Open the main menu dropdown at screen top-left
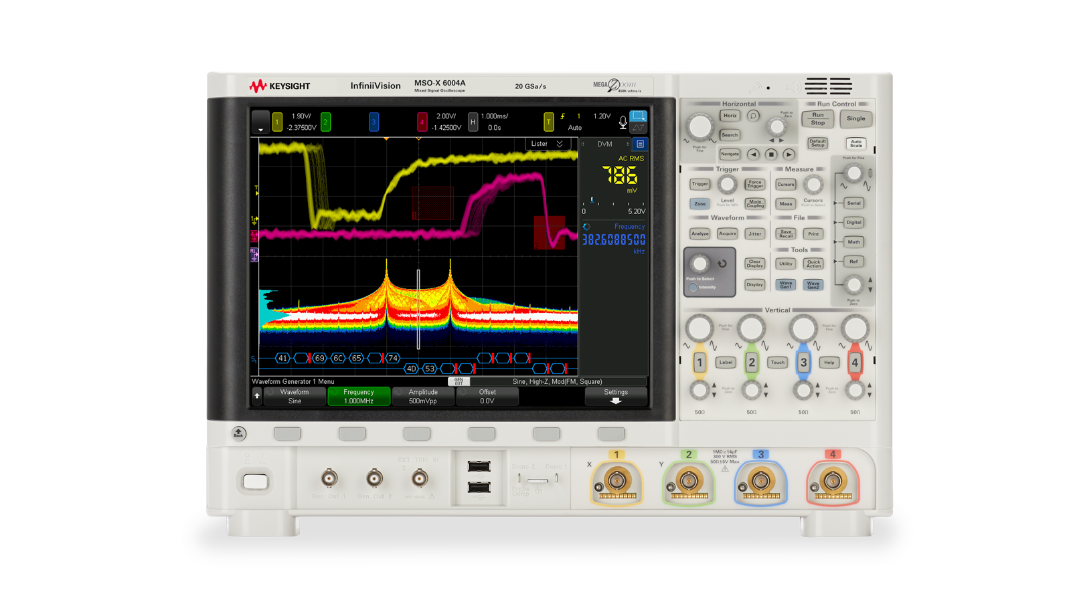The image size is (1071, 602). [260, 122]
